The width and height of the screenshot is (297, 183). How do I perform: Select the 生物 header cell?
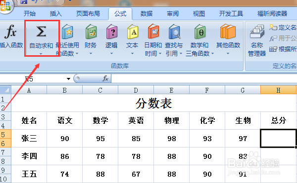pyautogui.click(x=243, y=121)
